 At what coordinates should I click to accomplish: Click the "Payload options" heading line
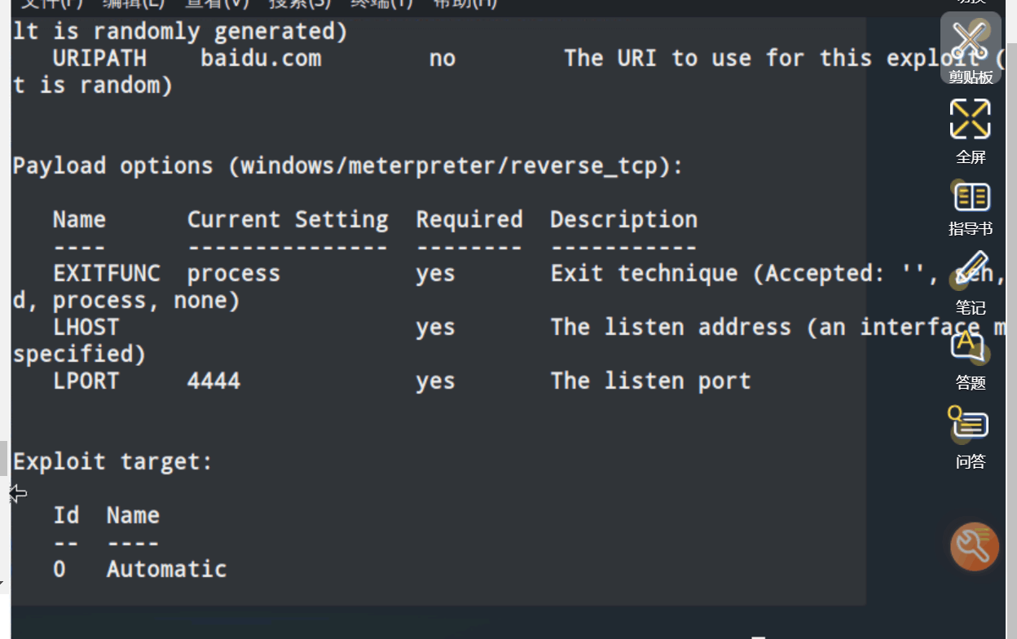click(347, 166)
